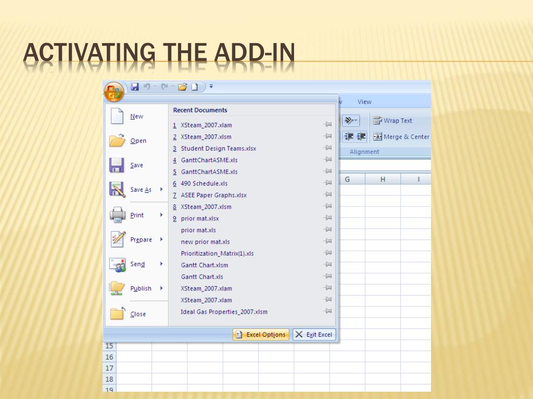Select column H header

383,179
